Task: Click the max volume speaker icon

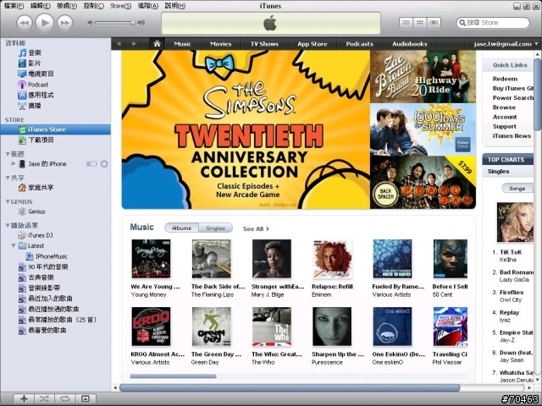Action: coord(141,23)
